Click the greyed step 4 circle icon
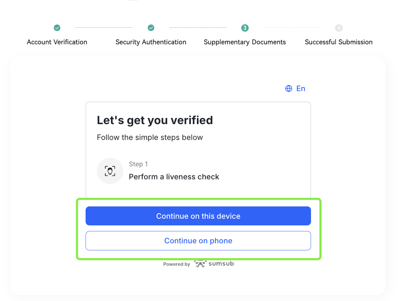The image size is (398, 301). tap(339, 28)
